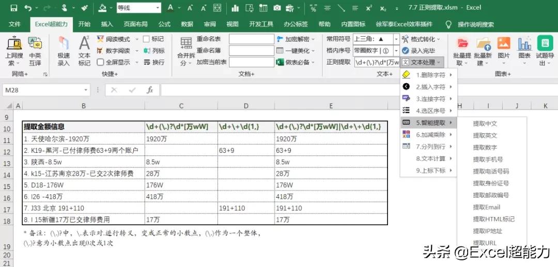Click the Undo arrow icon
Viewport: 558px width, 267px height.
pyautogui.click(x=28, y=8)
